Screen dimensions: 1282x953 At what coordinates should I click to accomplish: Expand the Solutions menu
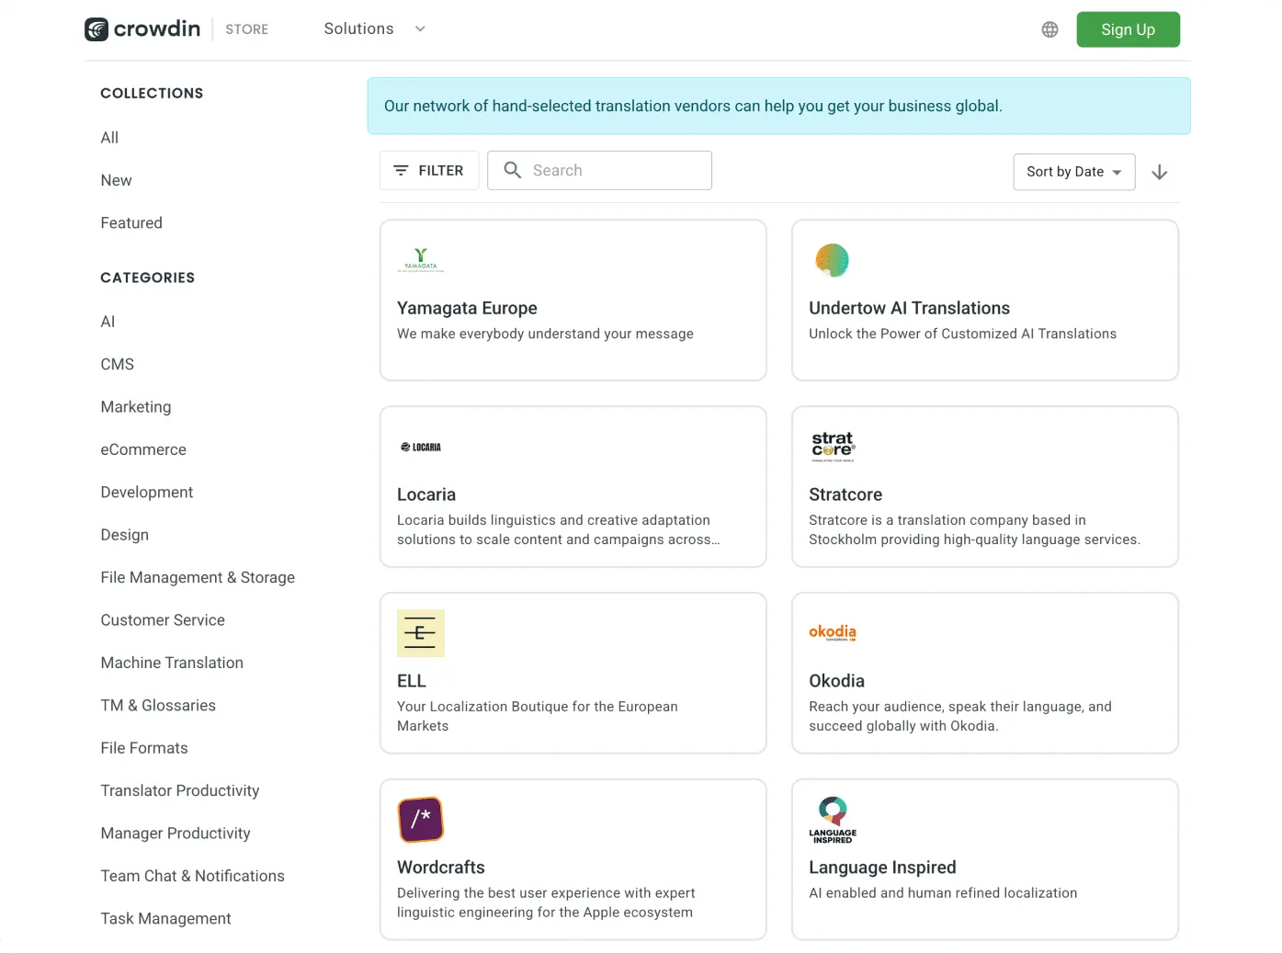374,29
